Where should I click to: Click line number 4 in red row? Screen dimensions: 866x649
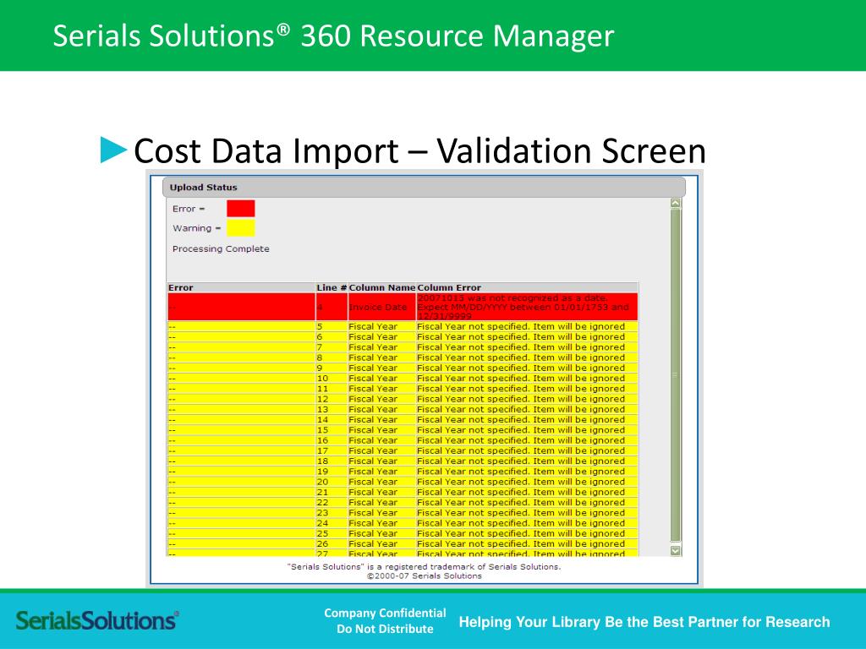(x=332, y=307)
